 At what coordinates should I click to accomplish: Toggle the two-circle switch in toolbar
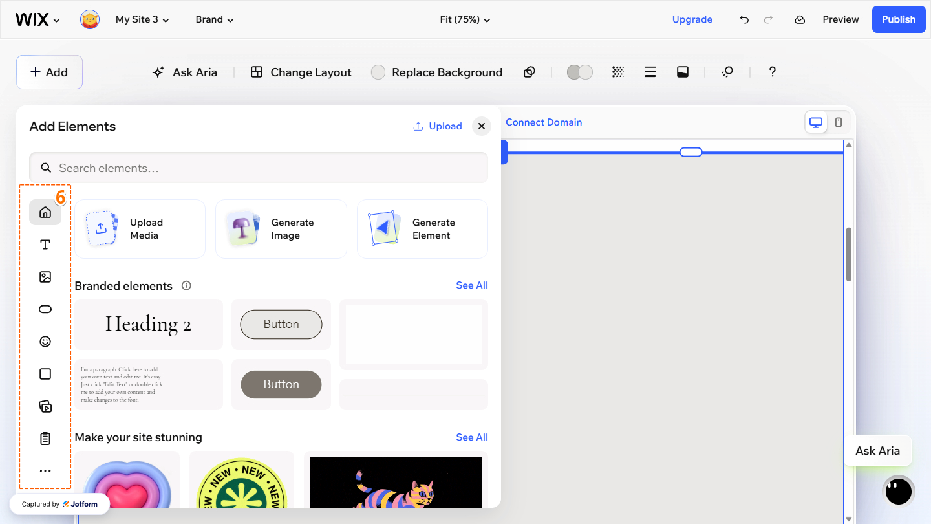coord(580,72)
